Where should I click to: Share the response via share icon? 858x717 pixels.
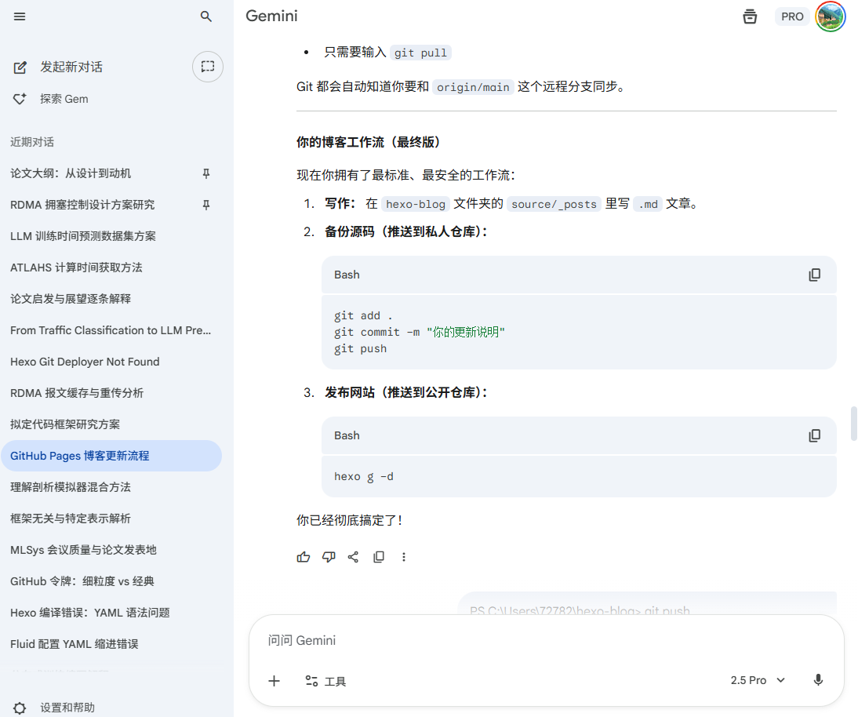click(x=354, y=557)
